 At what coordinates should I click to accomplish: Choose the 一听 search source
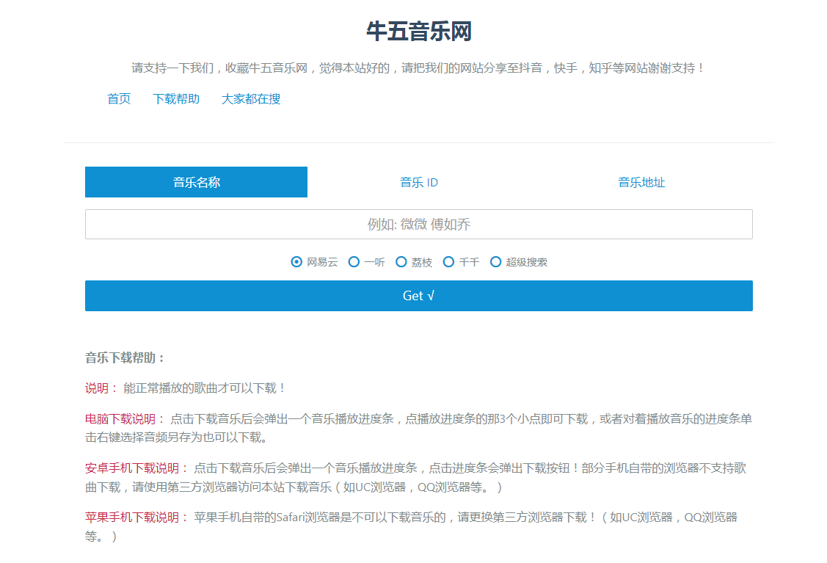tap(354, 261)
